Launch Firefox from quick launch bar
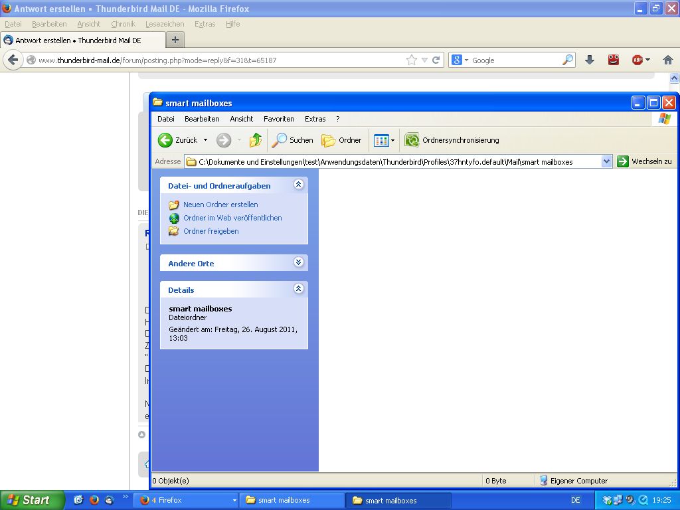 [x=94, y=500]
